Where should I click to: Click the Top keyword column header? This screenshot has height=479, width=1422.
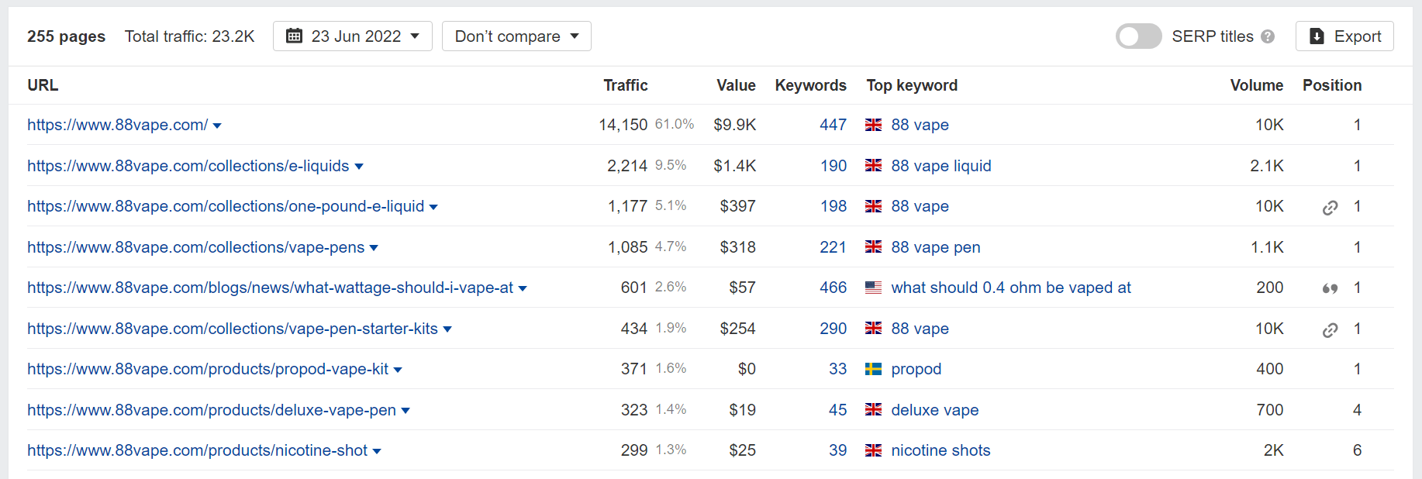912,85
